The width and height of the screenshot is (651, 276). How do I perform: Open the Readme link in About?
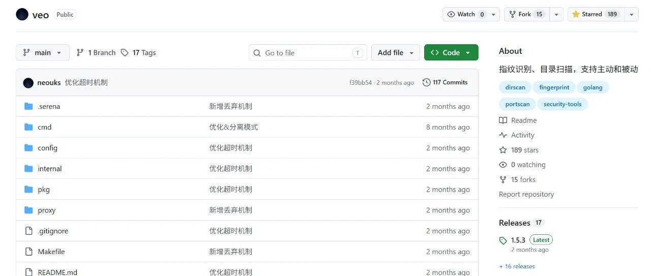click(518, 120)
